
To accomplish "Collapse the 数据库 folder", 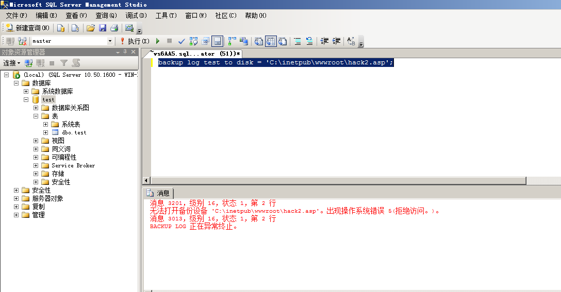I will point(16,83).
